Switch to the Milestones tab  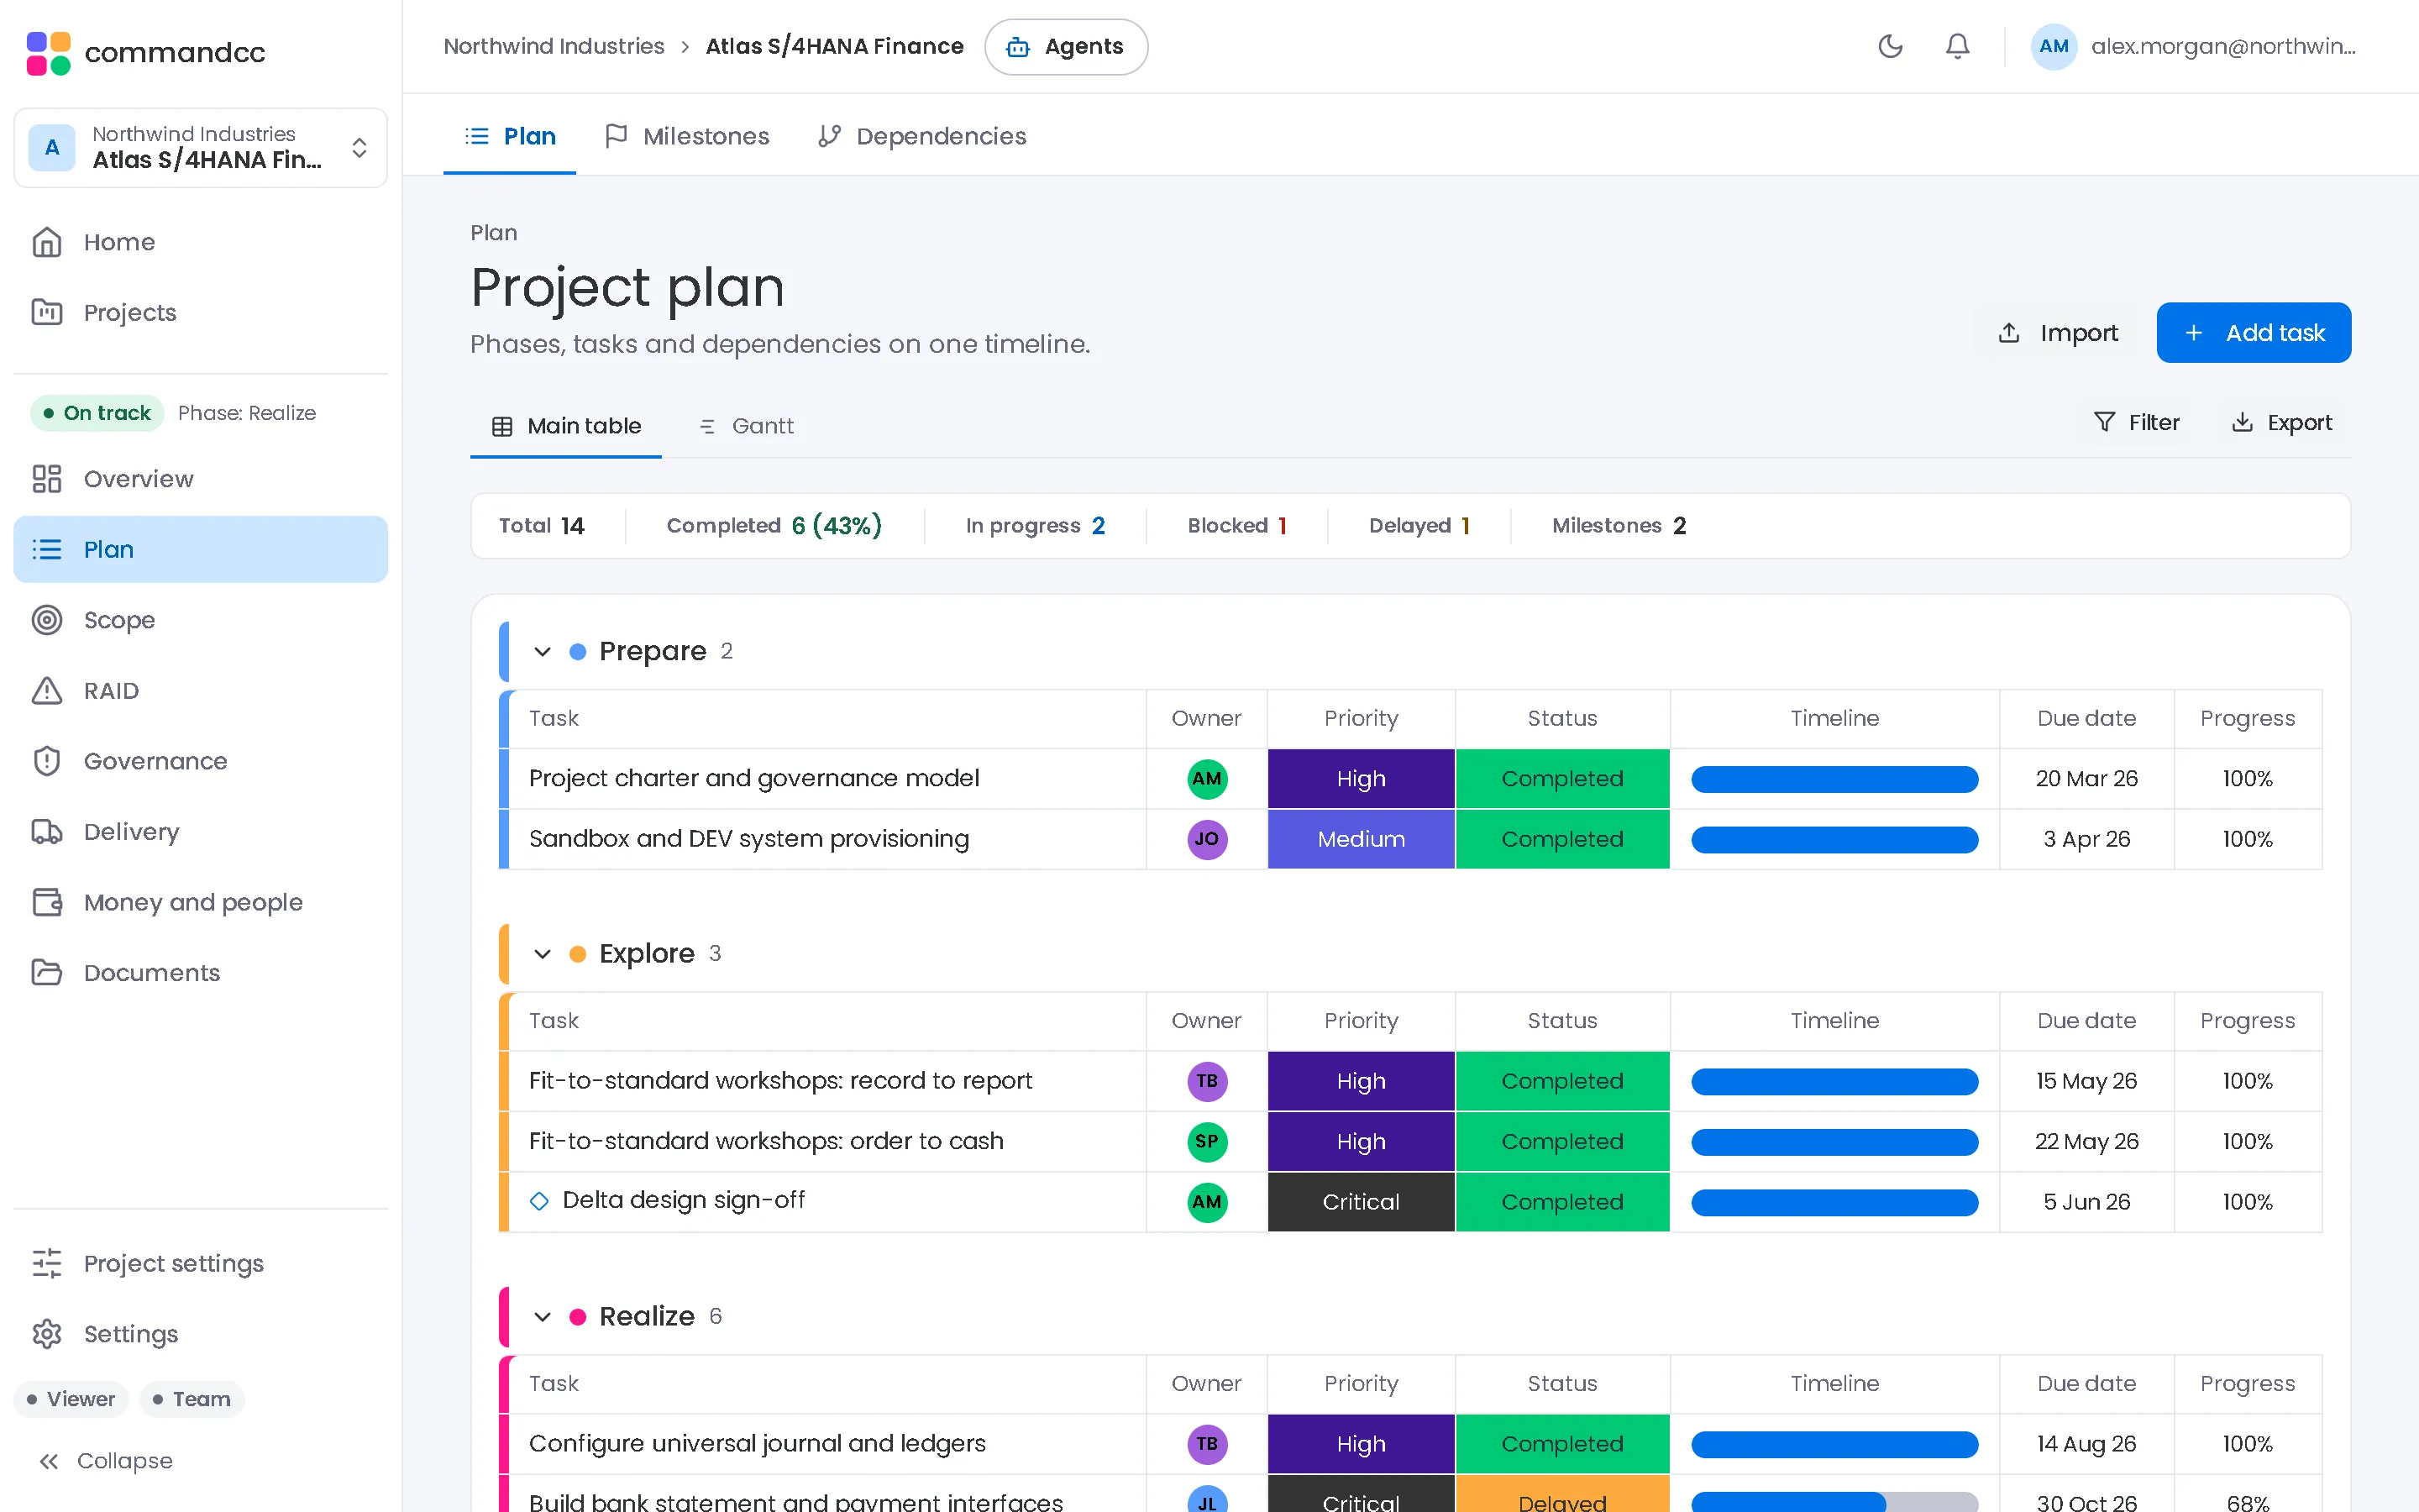point(688,136)
